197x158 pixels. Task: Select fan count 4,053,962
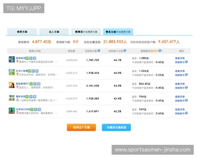tap(72, 60)
